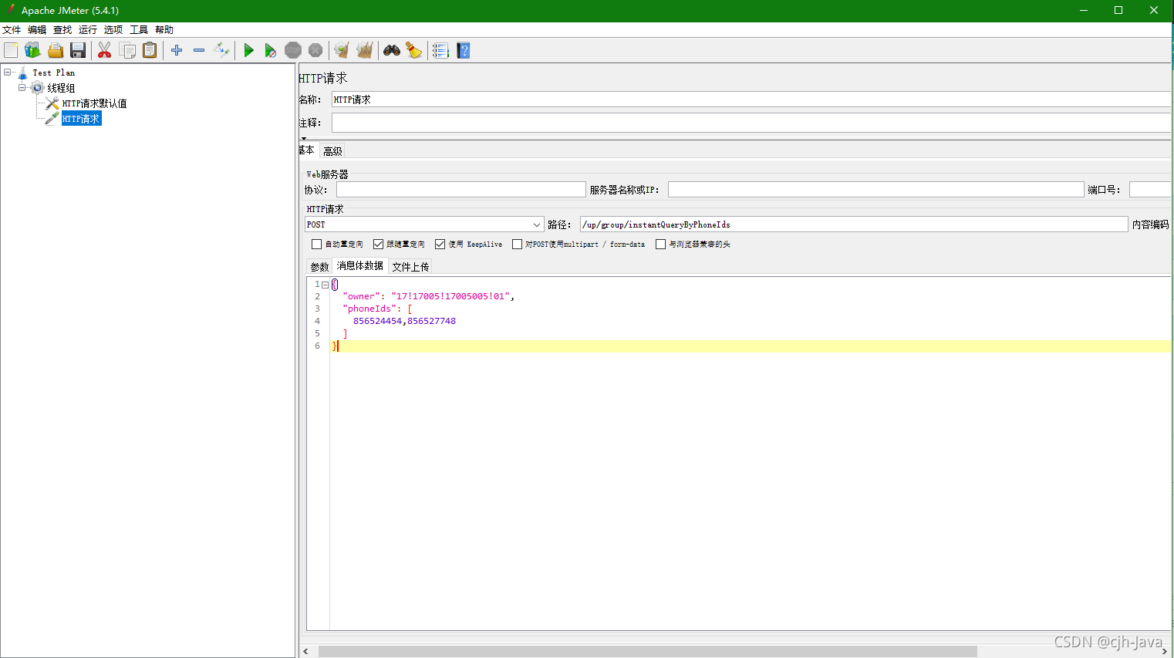This screenshot has width=1174, height=658.
Task: Click the plus Expand All icon
Action: tap(177, 50)
